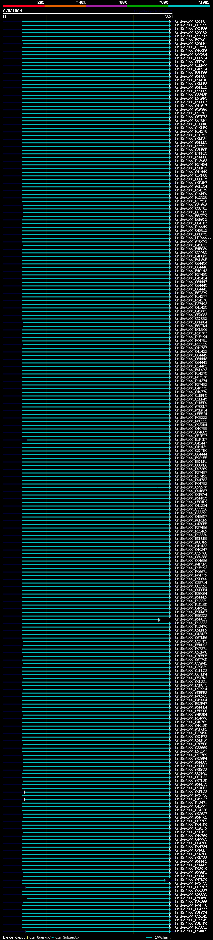Click the yellow query gap marker in legend
The height and width of the screenshot is (940, 213).
tap(27, 937)
